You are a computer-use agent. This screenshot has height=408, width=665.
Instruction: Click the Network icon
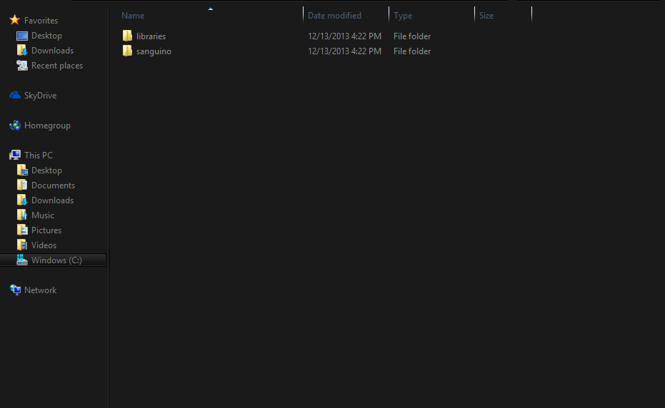tap(15, 290)
